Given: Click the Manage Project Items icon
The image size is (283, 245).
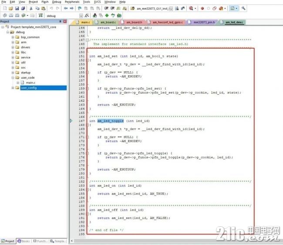Looking at the screenshot, I should pos(95,16).
